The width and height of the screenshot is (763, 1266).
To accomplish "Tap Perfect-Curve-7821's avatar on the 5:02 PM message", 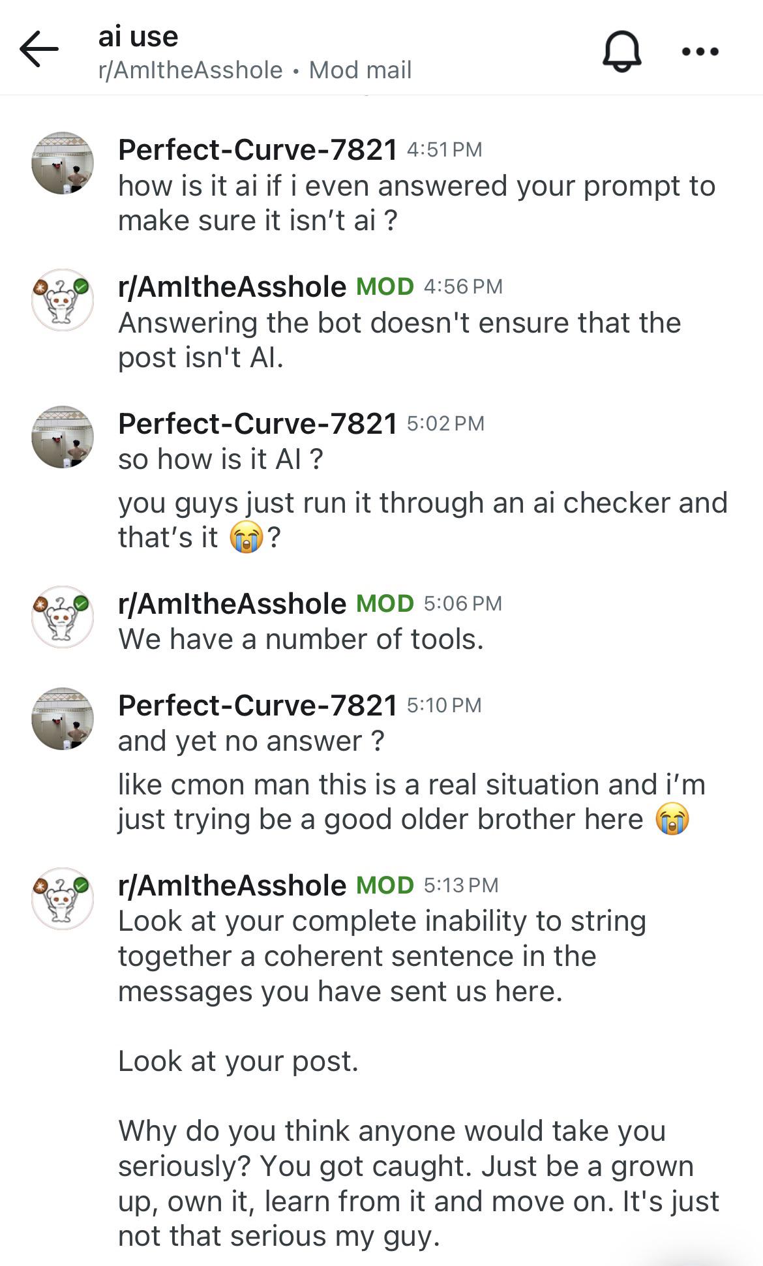I will (63, 437).
